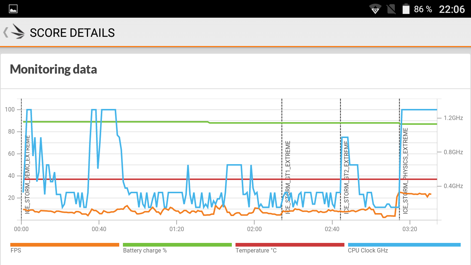Tap the Wi-Fi status icon

[375, 9]
